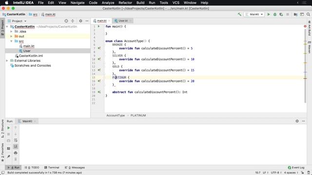Viewport: 312px width, 175px height.
Task: Rerun MainKt in Run panel
Action: (x=9, y=128)
